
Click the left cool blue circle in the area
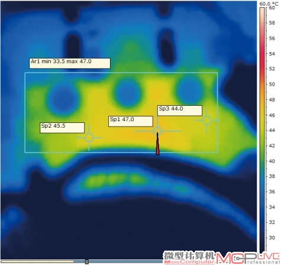[63, 99]
